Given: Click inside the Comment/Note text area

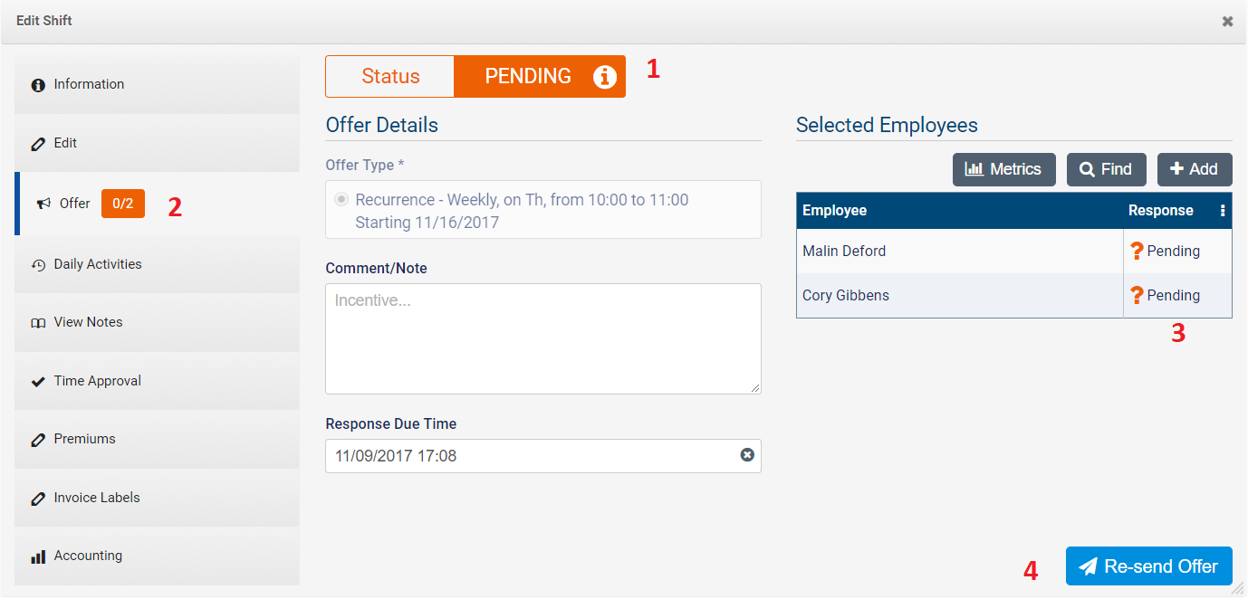Looking at the screenshot, I should [542, 339].
